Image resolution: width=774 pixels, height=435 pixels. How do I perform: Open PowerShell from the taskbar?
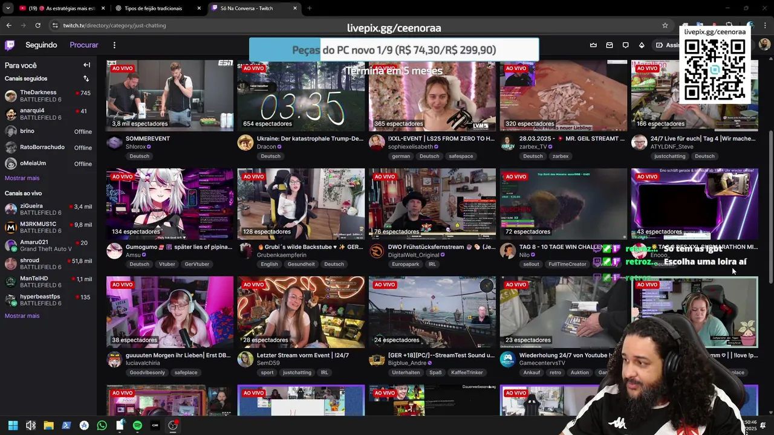click(x=66, y=425)
